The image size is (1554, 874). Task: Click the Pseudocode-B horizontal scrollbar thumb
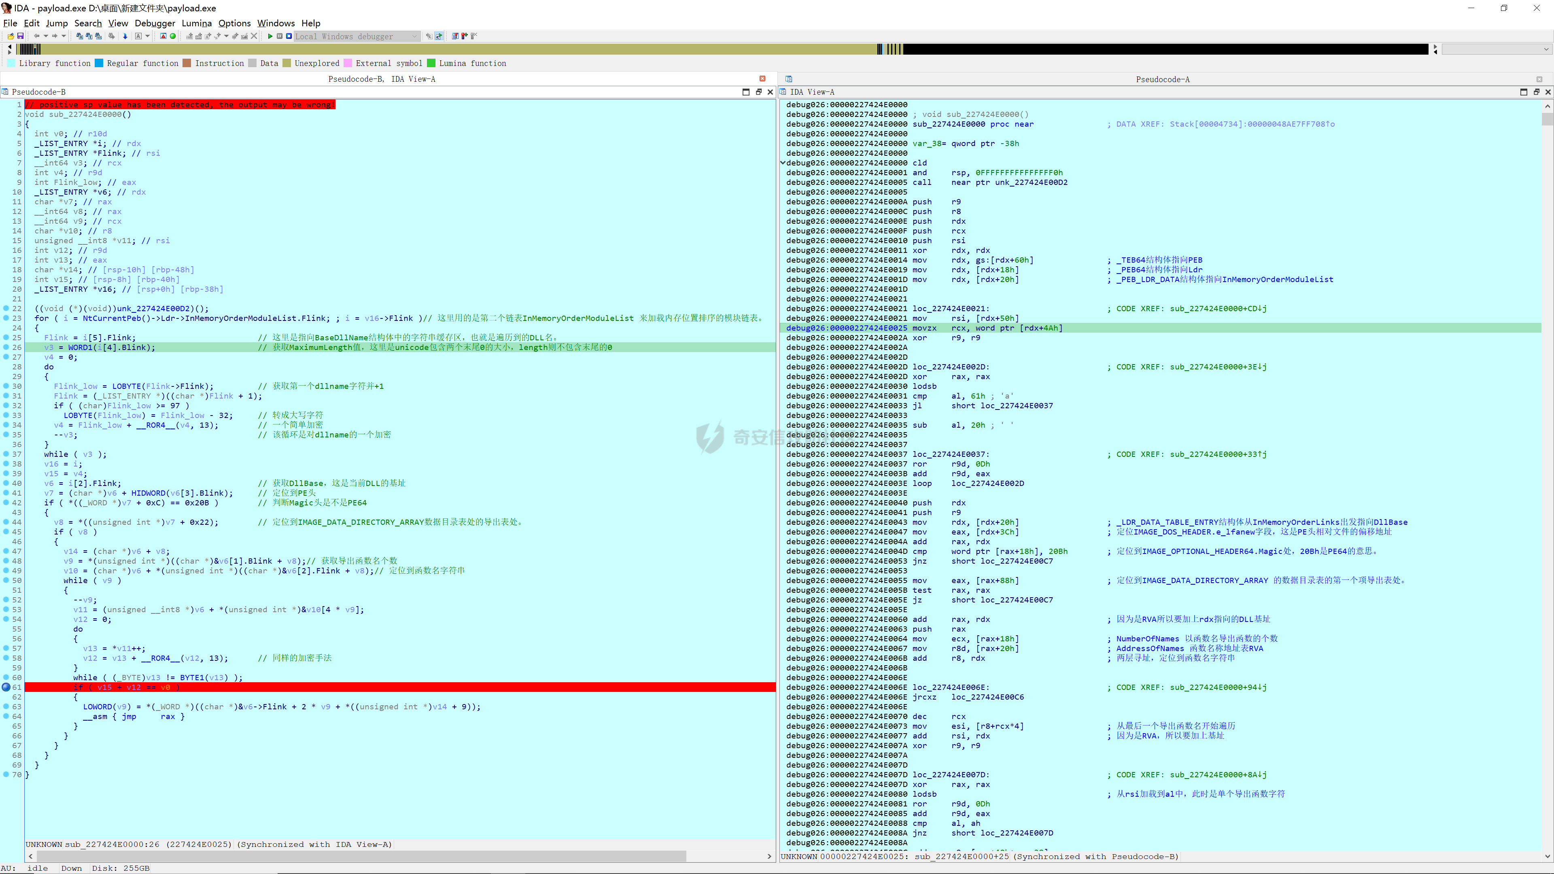[361, 856]
